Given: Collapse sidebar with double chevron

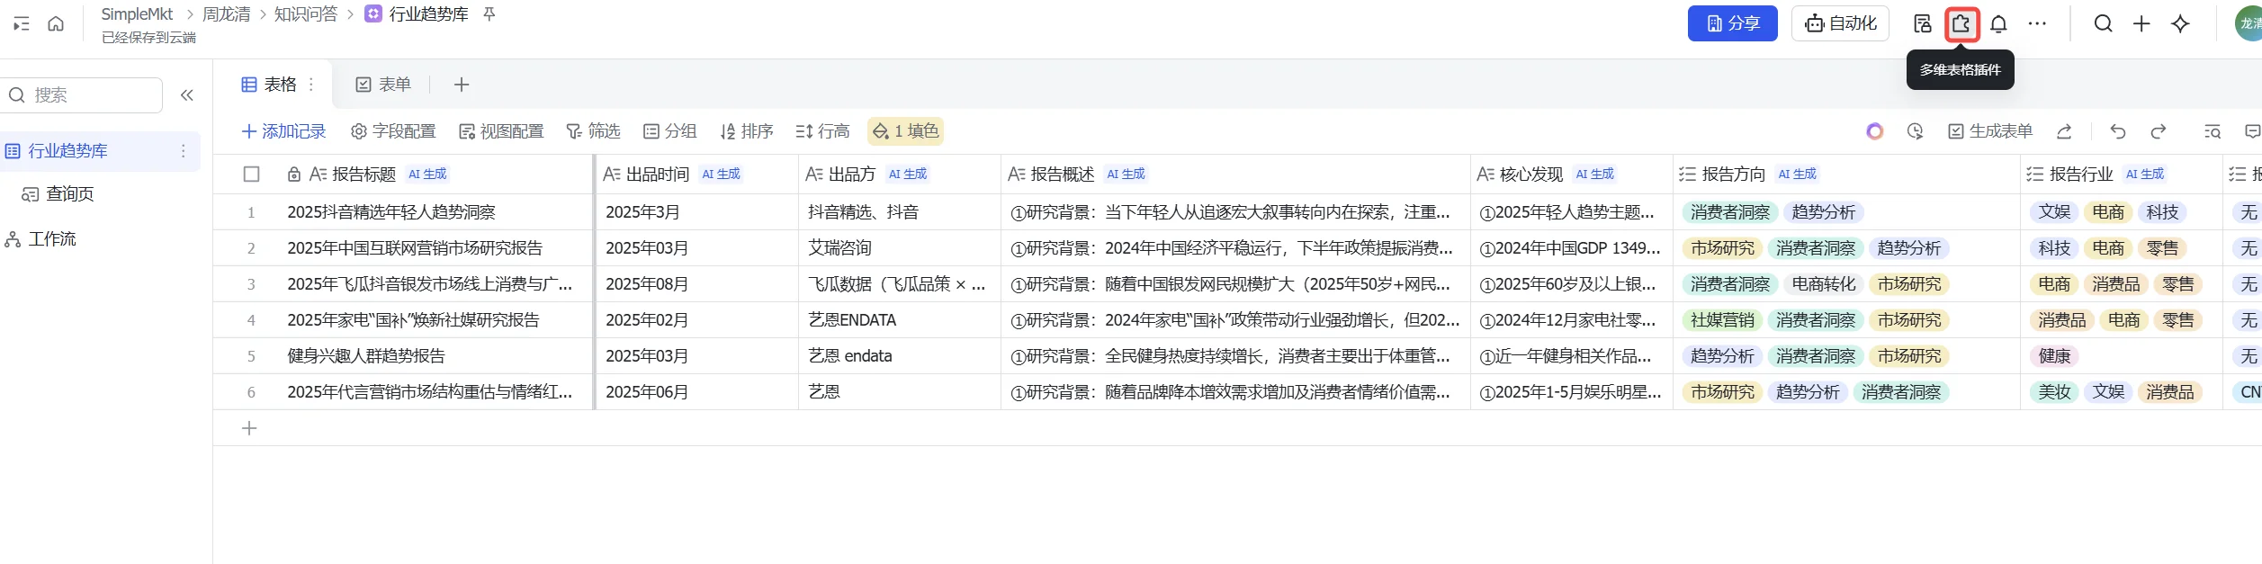Looking at the screenshot, I should tap(187, 95).
